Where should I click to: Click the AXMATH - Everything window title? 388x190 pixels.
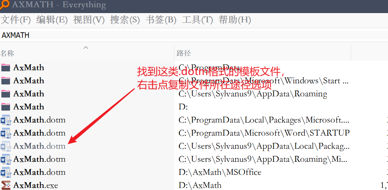click(x=59, y=4)
